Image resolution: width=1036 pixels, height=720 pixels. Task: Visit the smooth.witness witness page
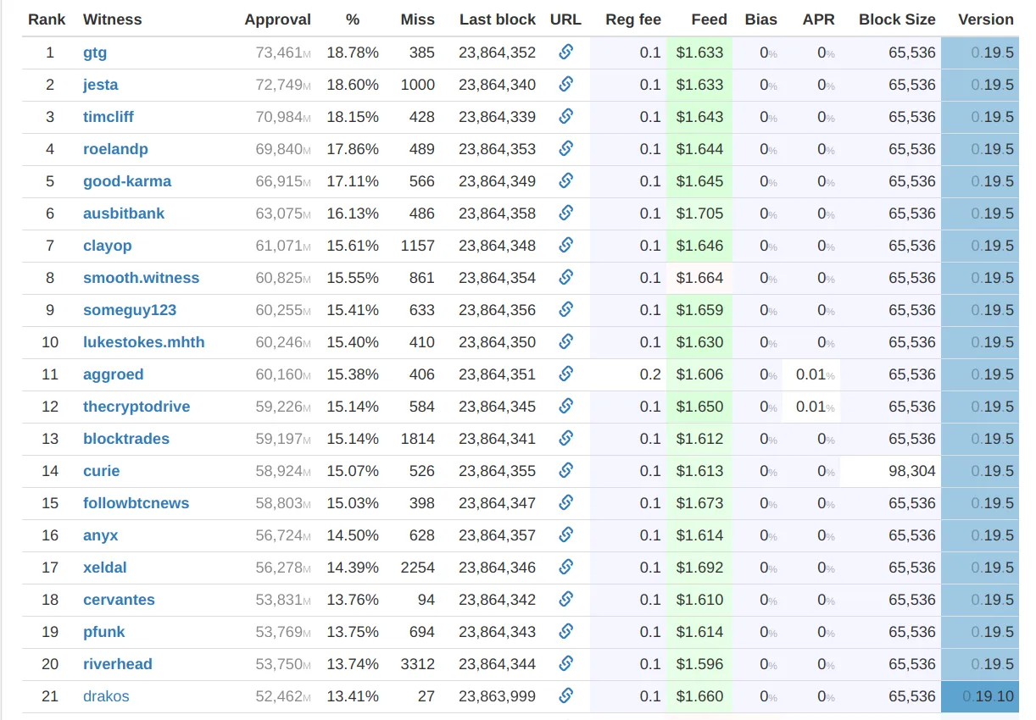(142, 278)
